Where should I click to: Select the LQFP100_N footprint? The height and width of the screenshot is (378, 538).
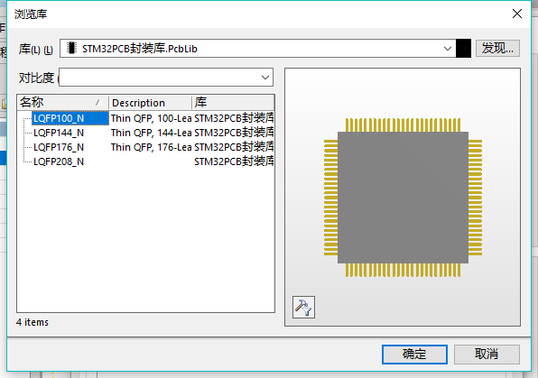(59, 118)
